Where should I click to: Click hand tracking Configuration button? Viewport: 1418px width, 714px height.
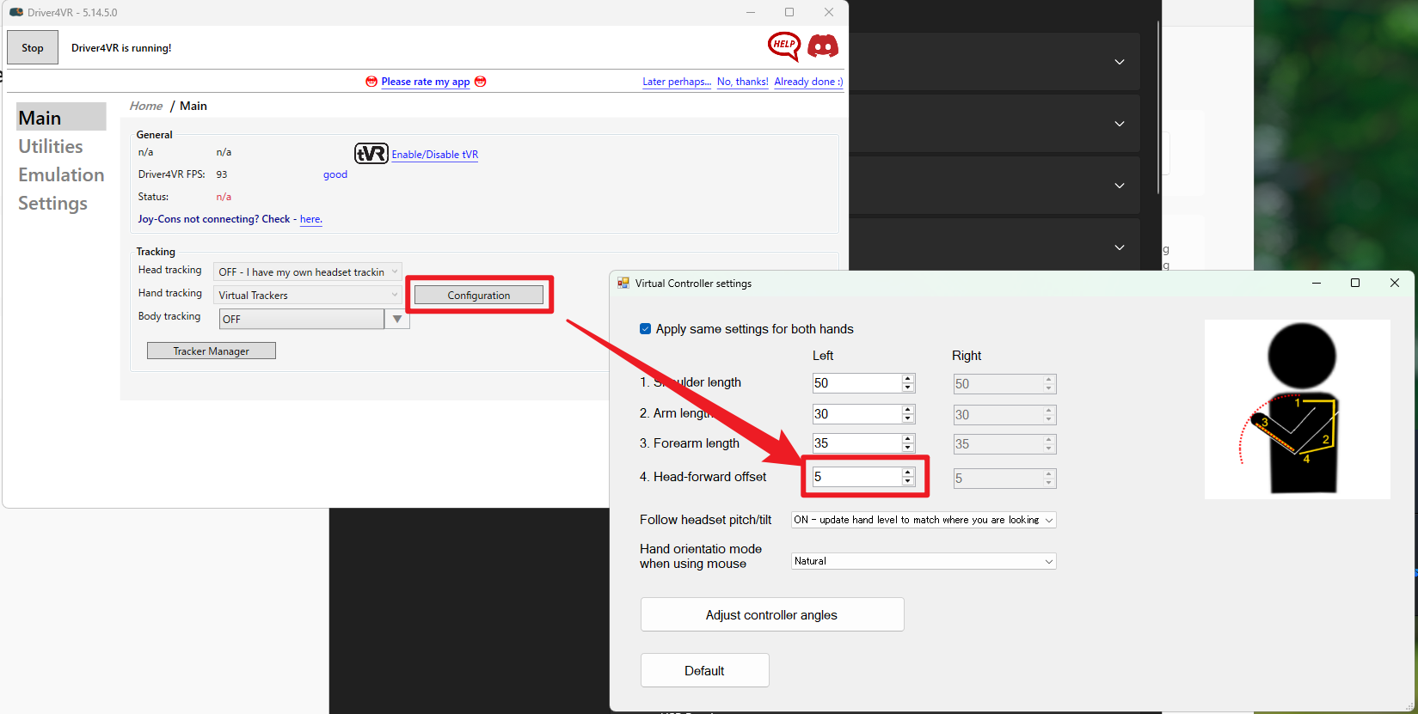click(x=479, y=295)
